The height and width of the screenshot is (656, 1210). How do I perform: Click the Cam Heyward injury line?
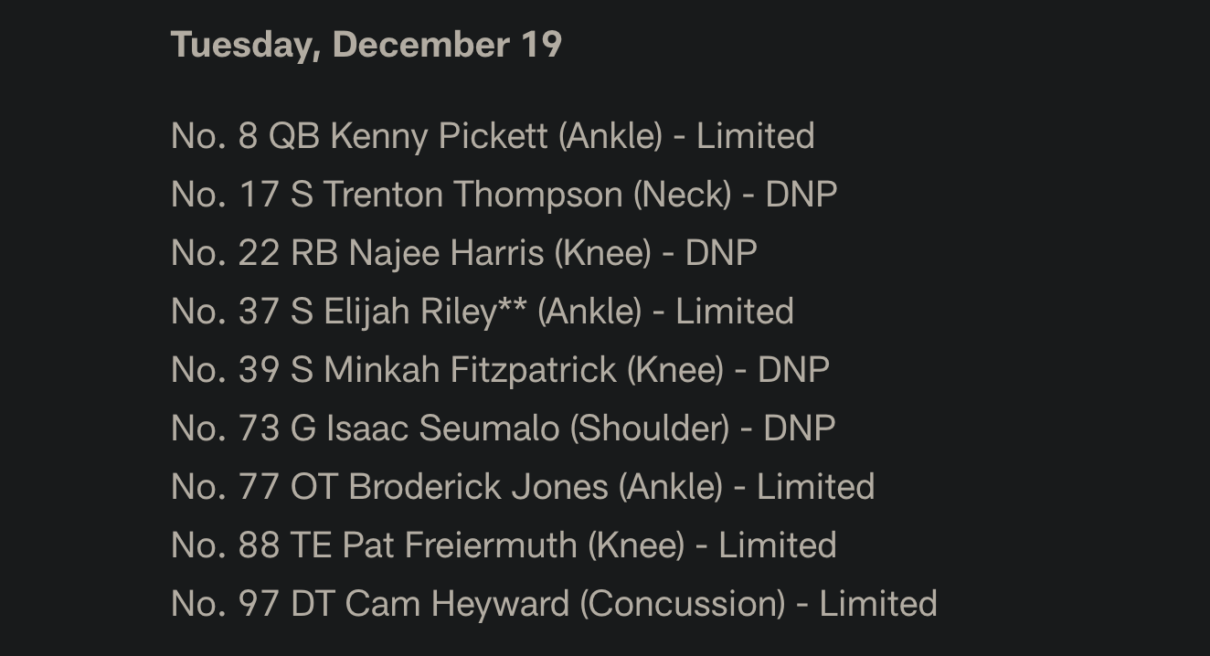[x=553, y=604]
